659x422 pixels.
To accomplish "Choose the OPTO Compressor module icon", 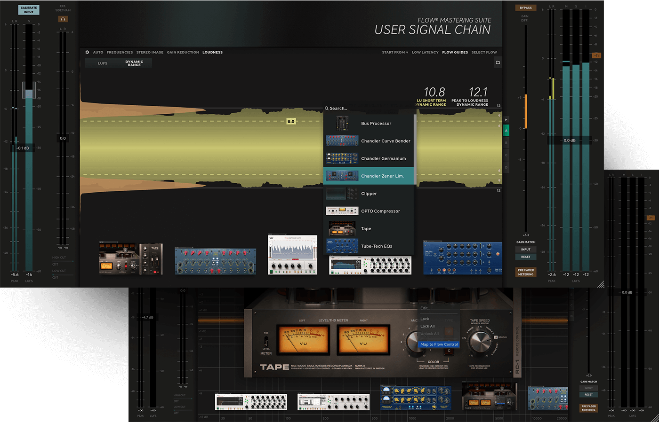I will click(x=342, y=211).
